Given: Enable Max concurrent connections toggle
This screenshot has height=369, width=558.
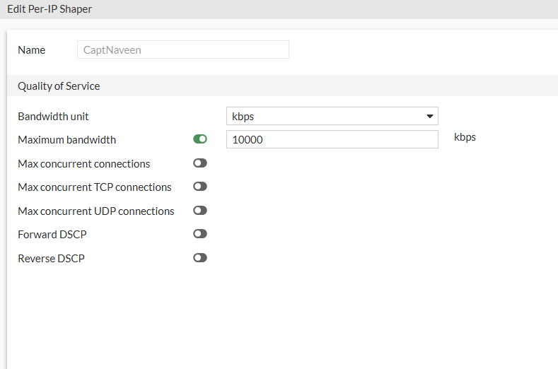Looking at the screenshot, I should click(200, 163).
